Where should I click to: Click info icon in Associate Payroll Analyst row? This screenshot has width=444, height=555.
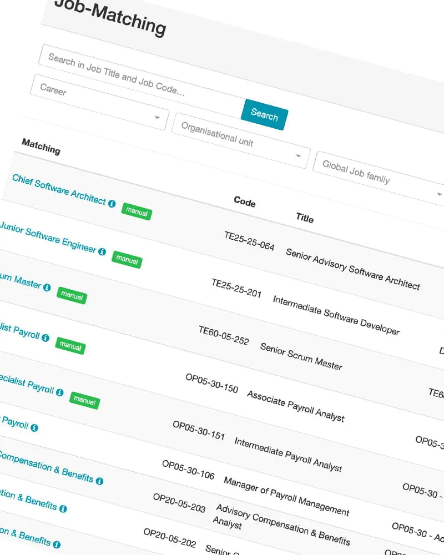(x=46, y=338)
